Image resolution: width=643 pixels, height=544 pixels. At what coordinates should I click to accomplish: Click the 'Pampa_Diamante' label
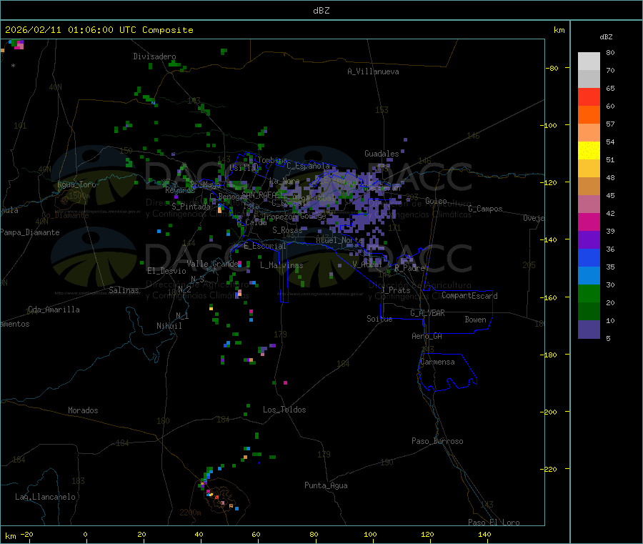pyautogui.click(x=30, y=232)
